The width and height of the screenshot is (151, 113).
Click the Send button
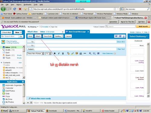[x=30, y=36]
